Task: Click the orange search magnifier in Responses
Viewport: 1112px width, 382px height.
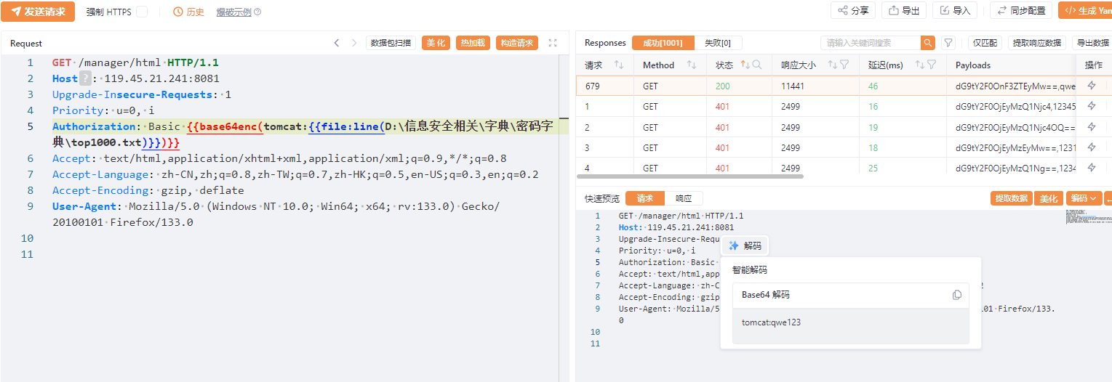Action: [927, 43]
